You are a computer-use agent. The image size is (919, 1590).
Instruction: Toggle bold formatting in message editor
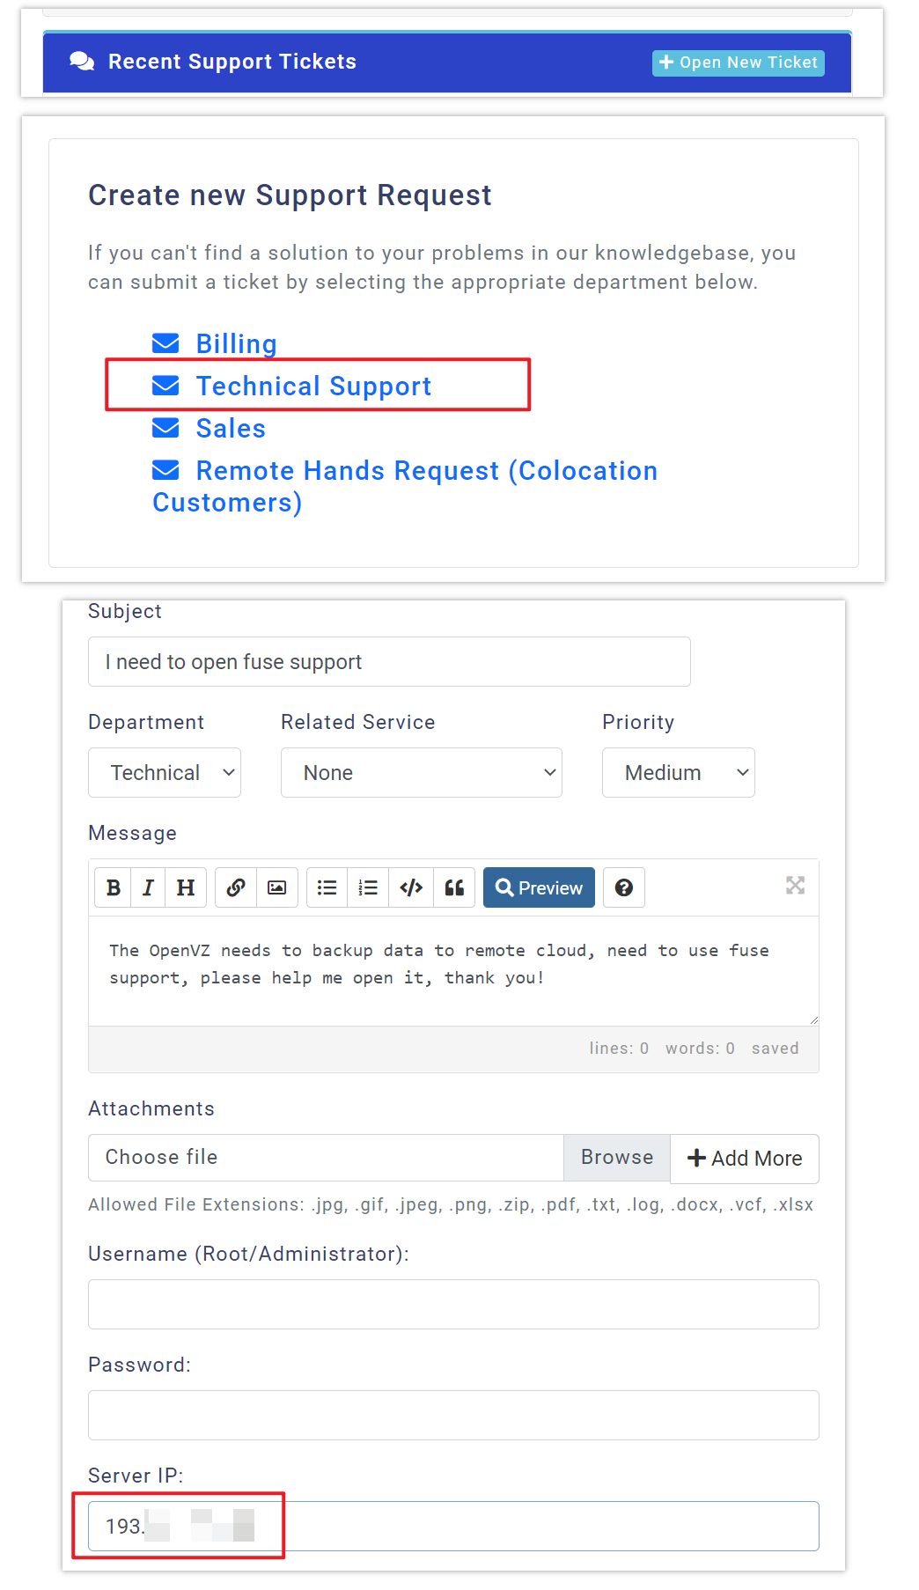click(114, 887)
